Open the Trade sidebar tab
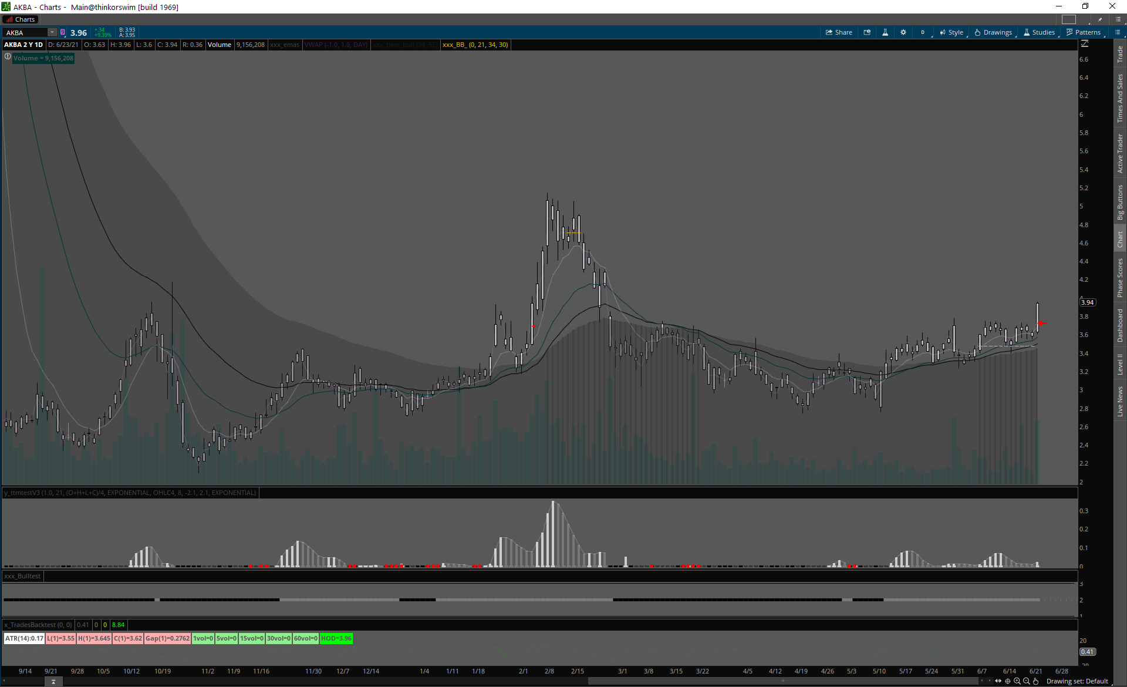 pyautogui.click(x=1120, y=54)
